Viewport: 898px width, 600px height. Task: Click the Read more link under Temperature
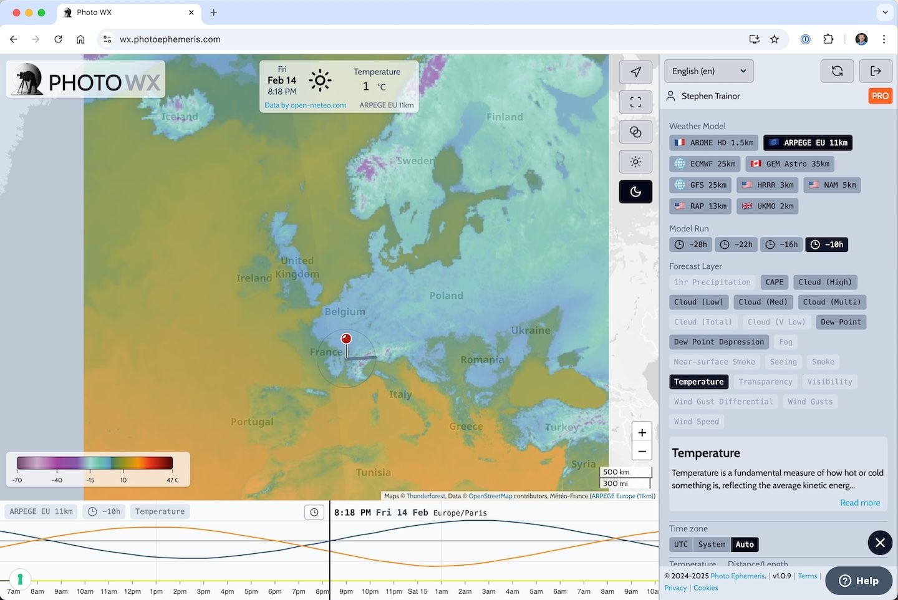point(860,503)
